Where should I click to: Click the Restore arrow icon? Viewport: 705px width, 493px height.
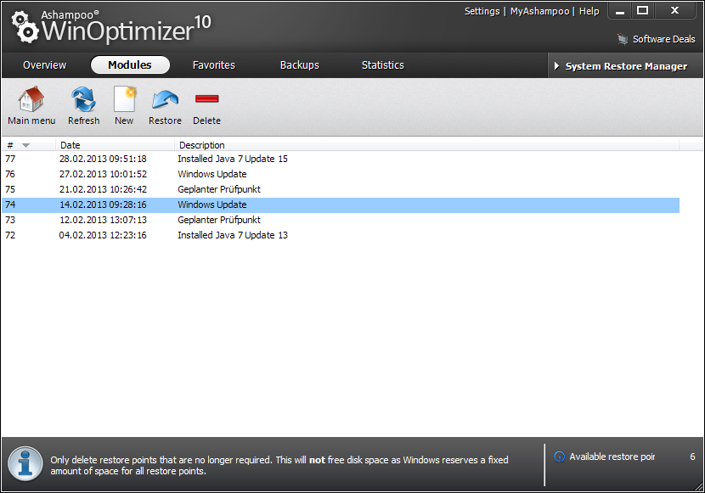point(165,99)
